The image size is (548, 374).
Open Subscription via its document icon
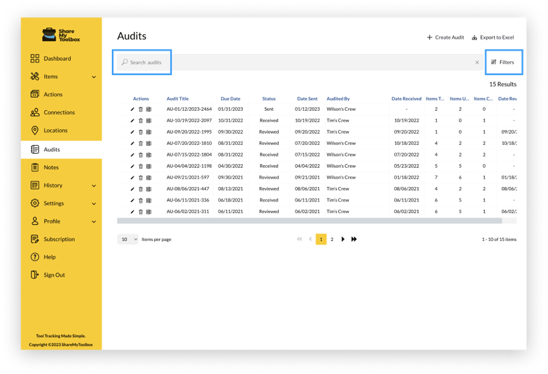(36, 238)
